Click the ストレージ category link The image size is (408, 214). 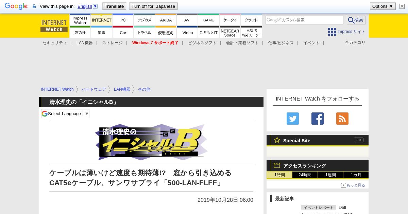[x=113, y=43]
